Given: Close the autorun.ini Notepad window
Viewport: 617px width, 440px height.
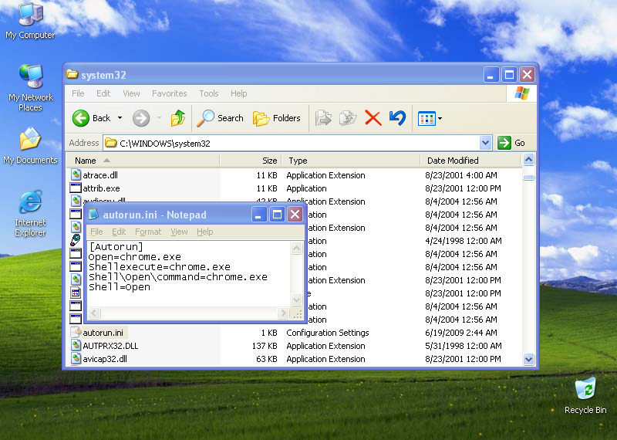Looking at the screenshot, I should coord(295,215).
